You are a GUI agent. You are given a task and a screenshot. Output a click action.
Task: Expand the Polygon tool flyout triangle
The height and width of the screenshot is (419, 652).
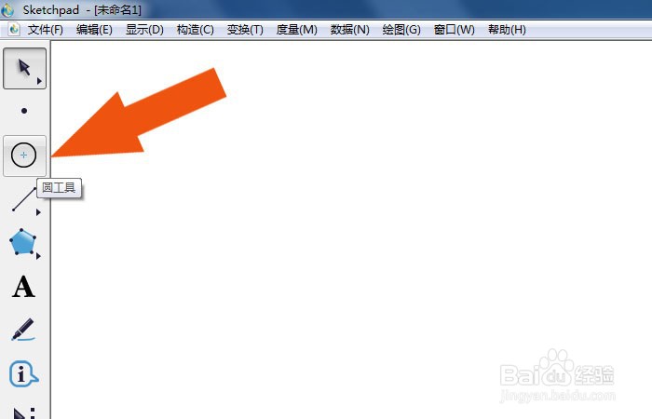pos(38,256)
